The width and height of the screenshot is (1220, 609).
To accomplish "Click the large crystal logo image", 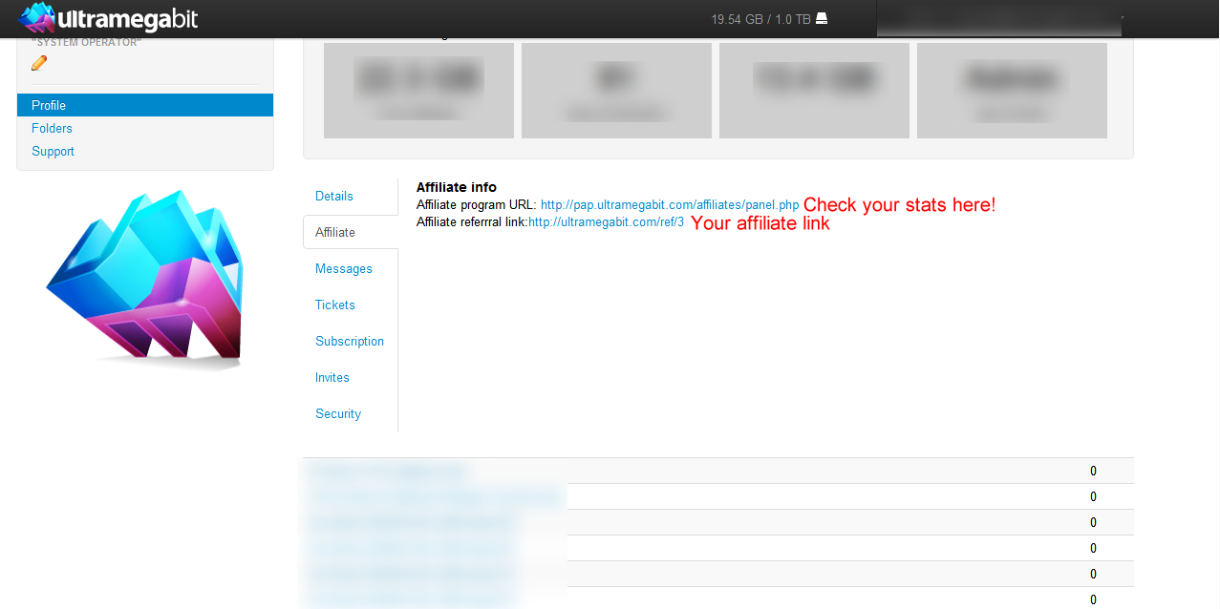I will [144, 279].
